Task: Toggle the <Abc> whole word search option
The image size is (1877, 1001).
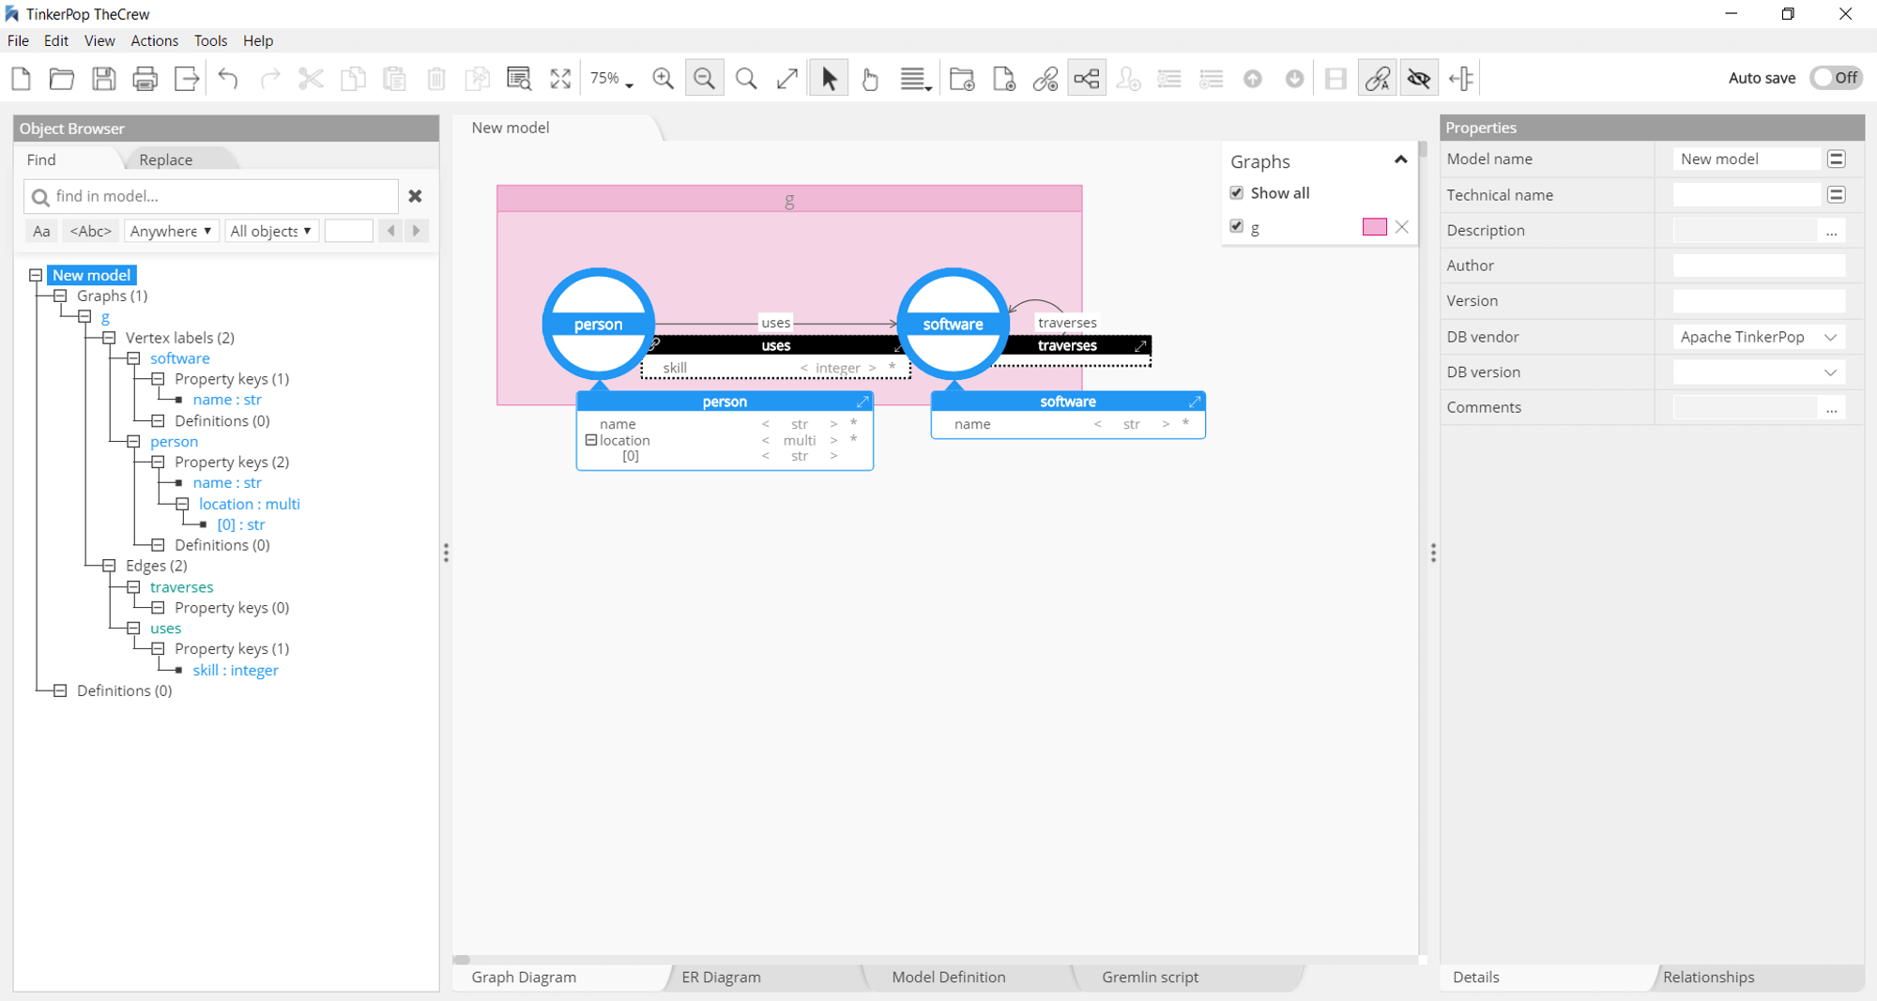Action: tap(90, 231)
